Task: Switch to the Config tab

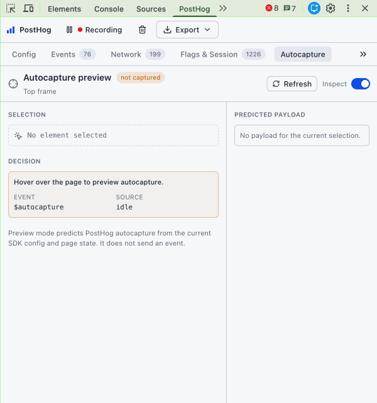Action: 24,55
